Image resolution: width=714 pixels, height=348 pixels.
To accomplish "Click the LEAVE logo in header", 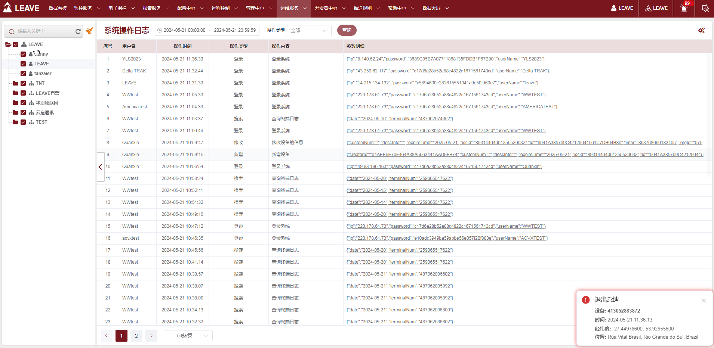I will pos(21,8).
